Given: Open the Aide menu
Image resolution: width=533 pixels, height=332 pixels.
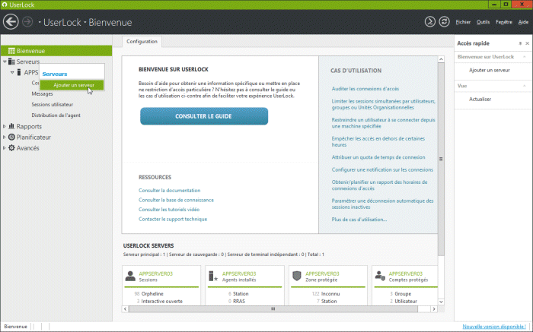Looking at the screenshot, I should [x=523, y=22].
